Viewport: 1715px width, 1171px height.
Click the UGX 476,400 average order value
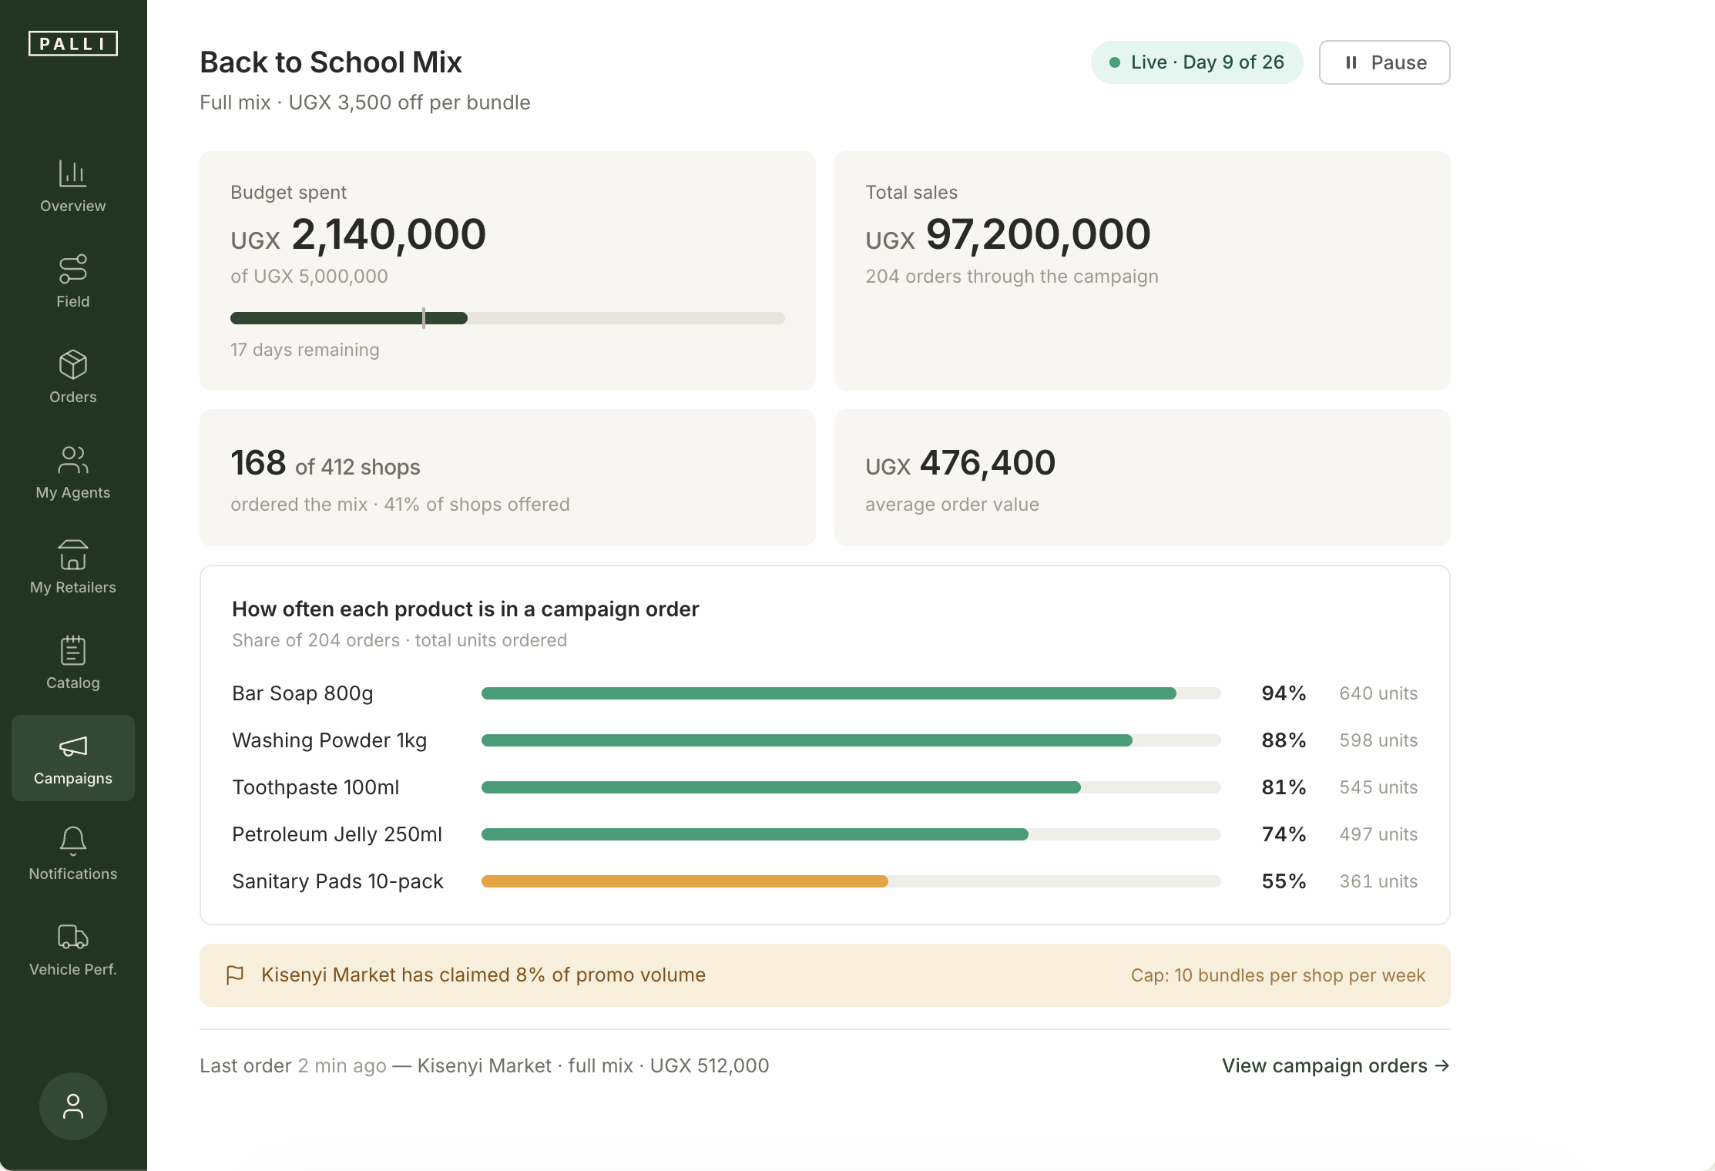(960, 463)
